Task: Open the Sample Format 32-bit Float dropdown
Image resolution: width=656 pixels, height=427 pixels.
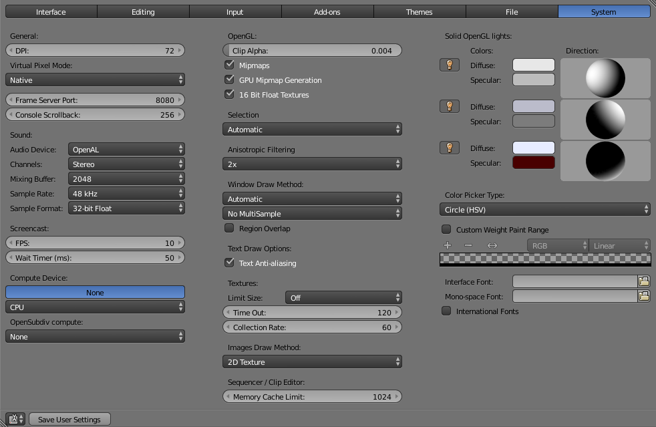Action: 126,208
